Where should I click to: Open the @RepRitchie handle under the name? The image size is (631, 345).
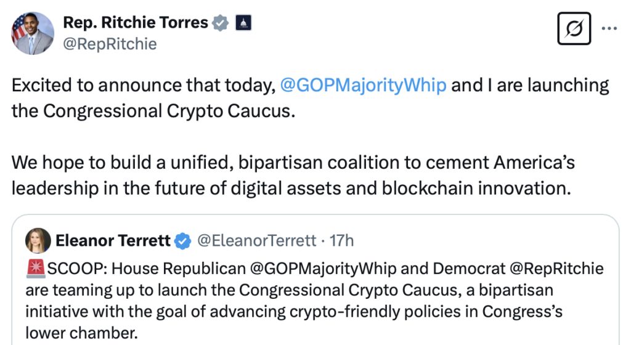pyautogui.click(x=110, y=44)
